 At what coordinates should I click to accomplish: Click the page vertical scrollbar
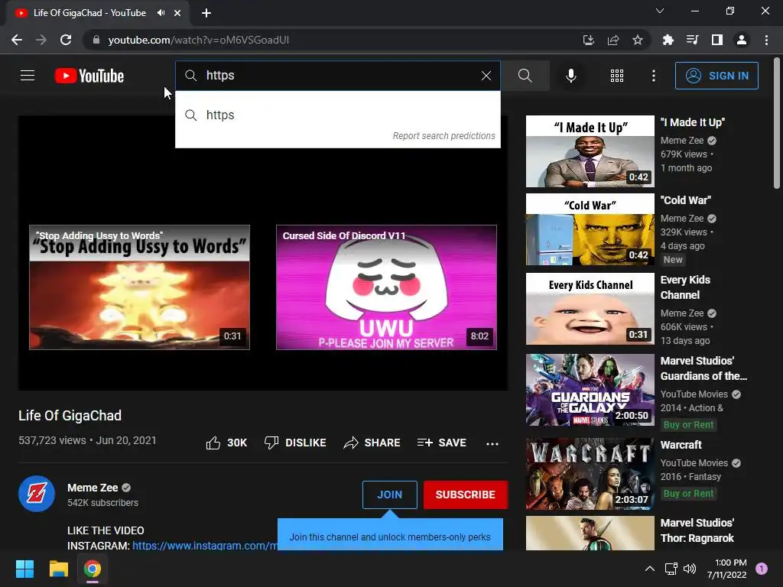(x=777, y=123)
